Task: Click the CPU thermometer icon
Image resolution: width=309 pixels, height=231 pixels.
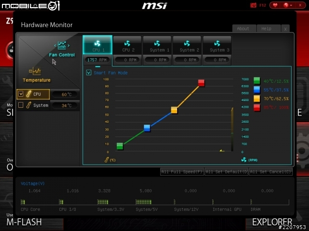Action: pos(29,94)
